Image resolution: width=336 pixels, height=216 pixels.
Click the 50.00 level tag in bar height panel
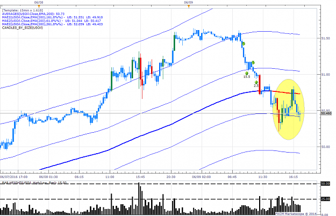pyautogui.click(x=325, y=184)
